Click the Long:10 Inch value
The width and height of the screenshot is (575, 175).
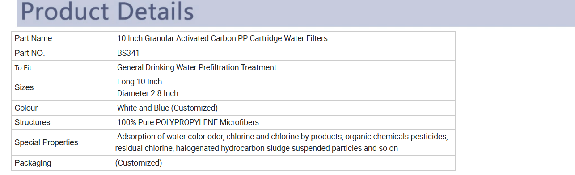coord(140,82)
